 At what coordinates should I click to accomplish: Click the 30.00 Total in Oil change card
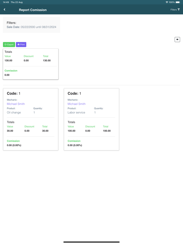(45, 131)
